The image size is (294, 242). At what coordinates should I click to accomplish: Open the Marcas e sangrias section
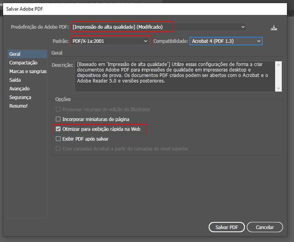[x=27, y=71]
